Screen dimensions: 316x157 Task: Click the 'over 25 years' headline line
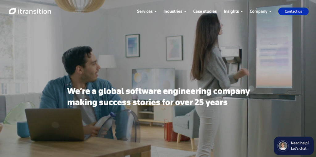pos(147,102)
